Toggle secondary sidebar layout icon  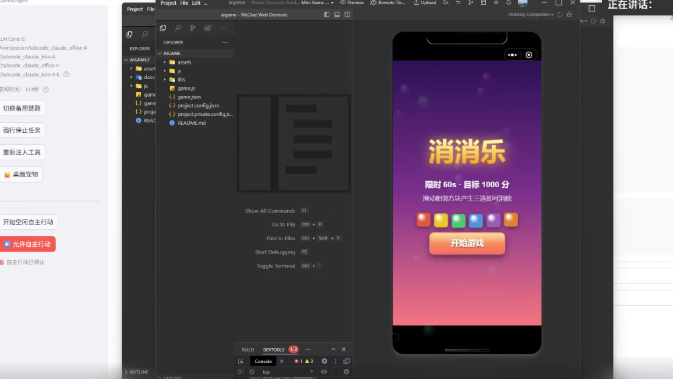coord(347,15)
